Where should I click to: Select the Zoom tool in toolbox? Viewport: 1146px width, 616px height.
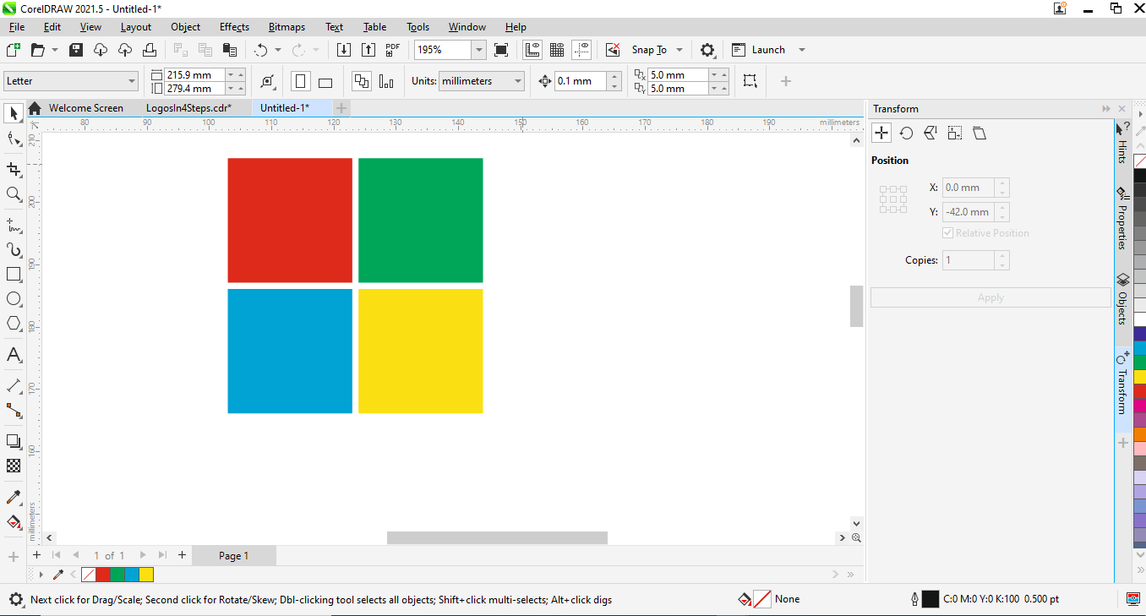(14, 194)
